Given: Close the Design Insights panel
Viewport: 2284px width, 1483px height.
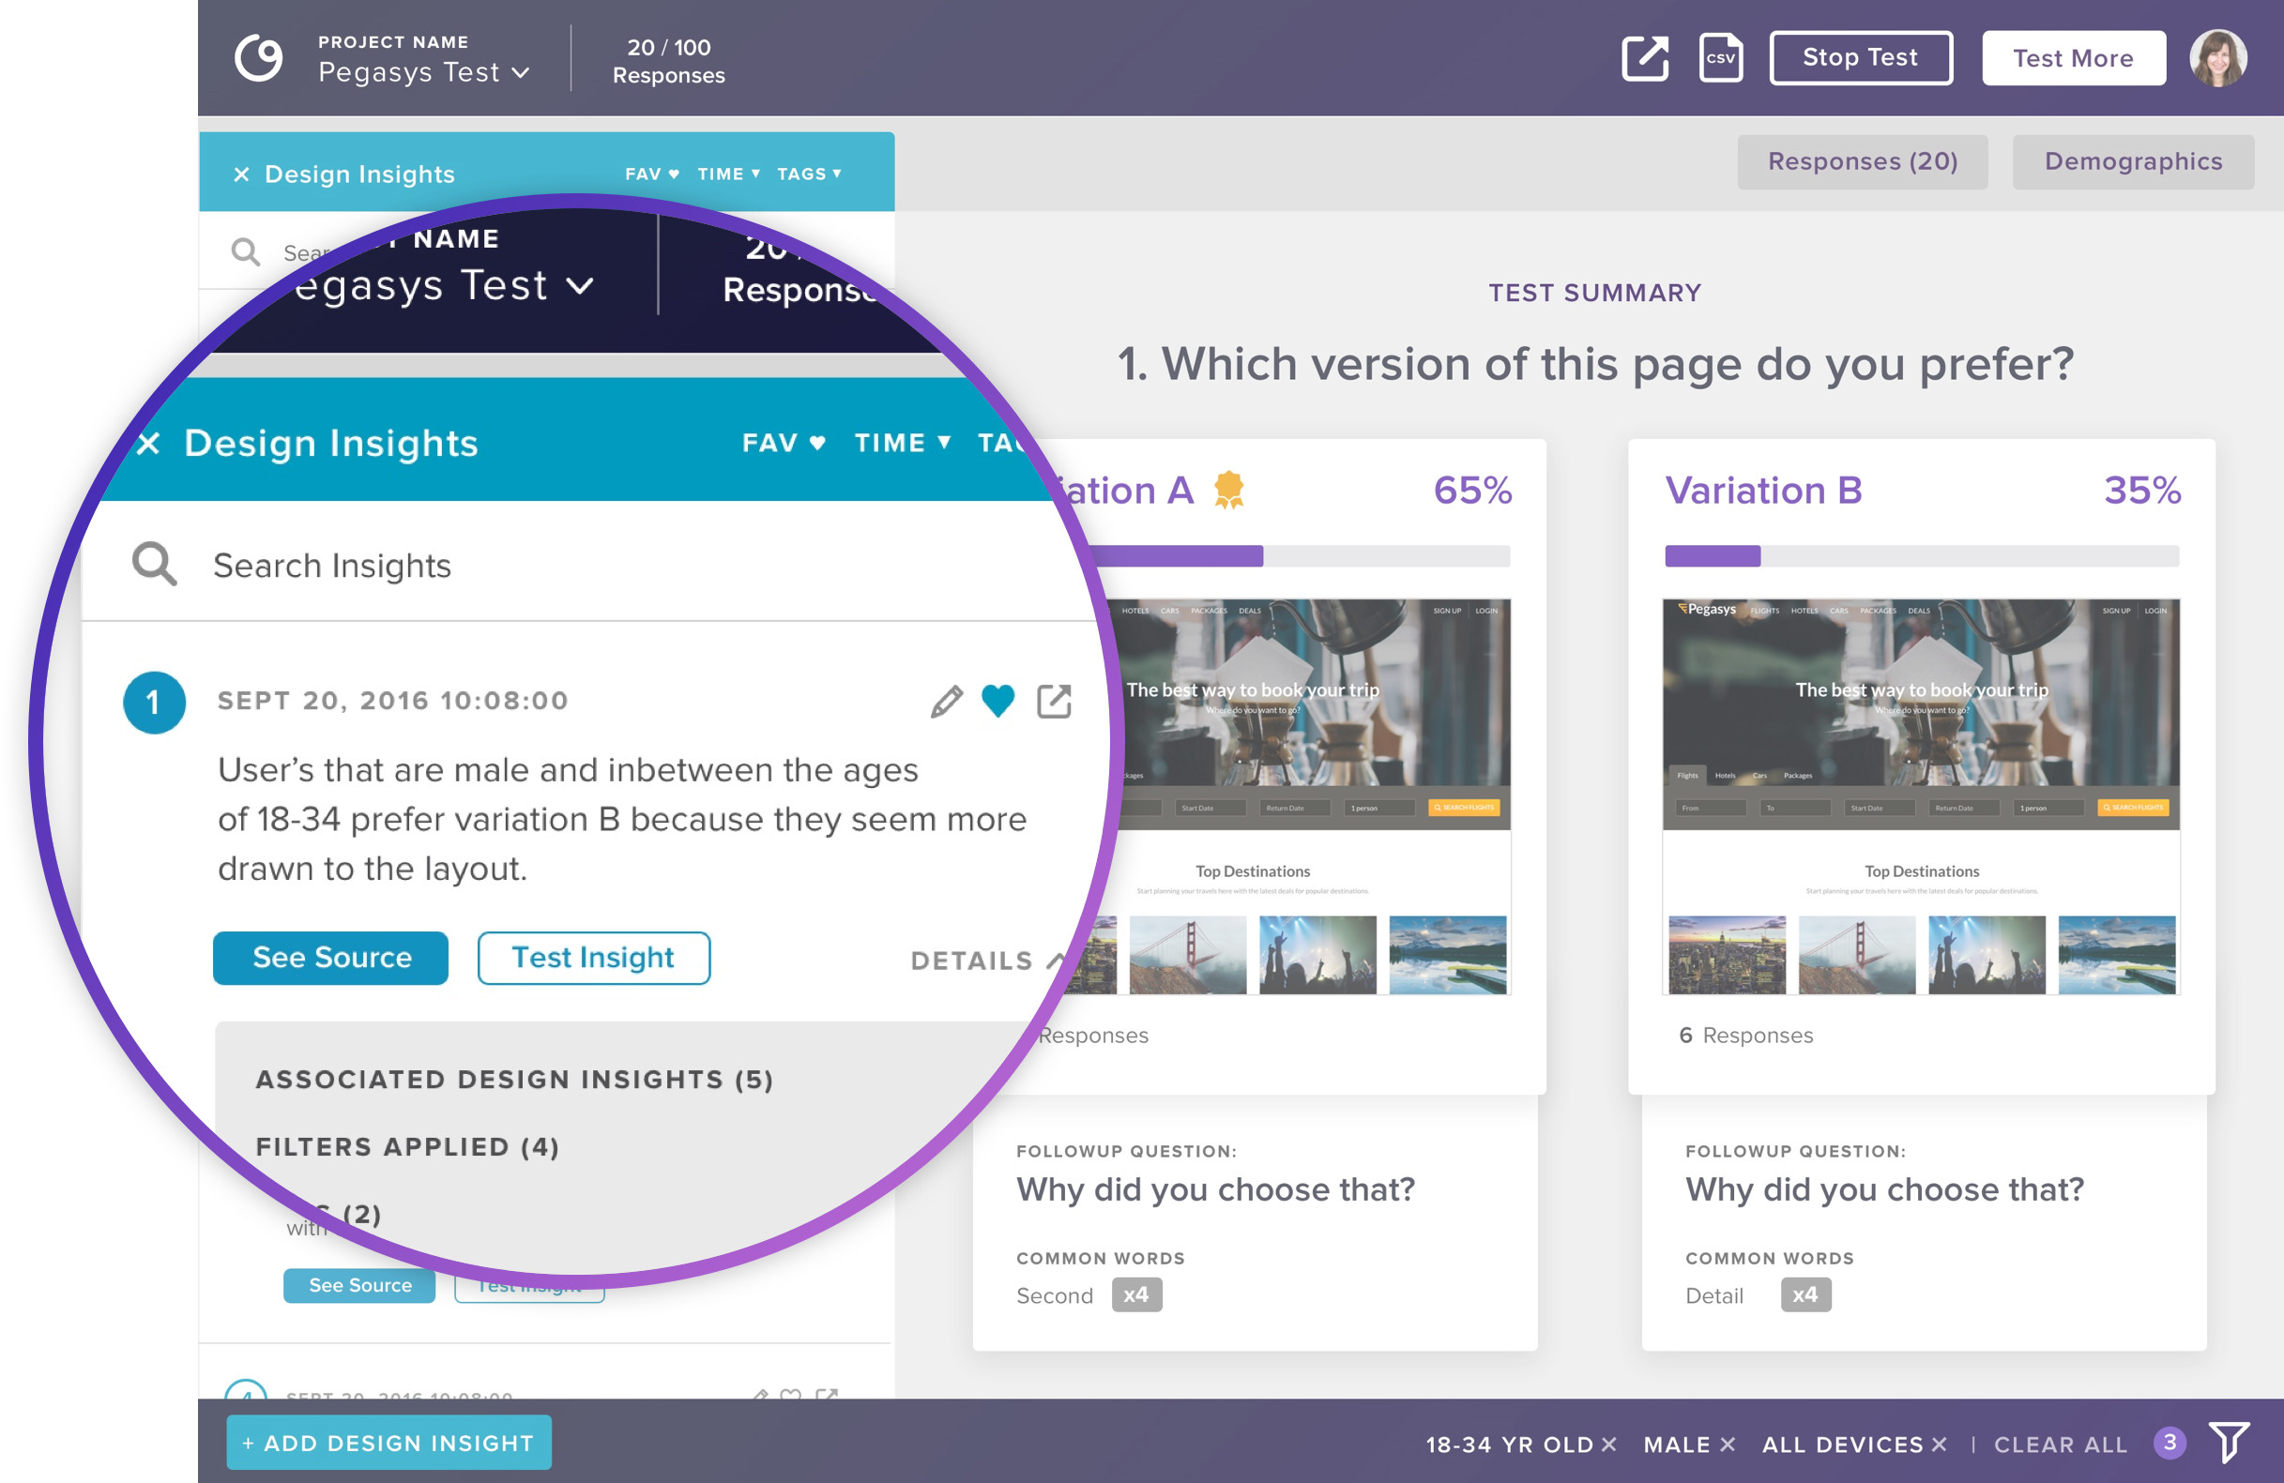Looking at the screenshot, I should 241,174.
